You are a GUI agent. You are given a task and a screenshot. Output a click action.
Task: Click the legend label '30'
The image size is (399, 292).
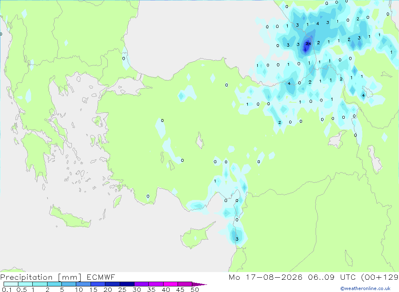pos(136,290)
